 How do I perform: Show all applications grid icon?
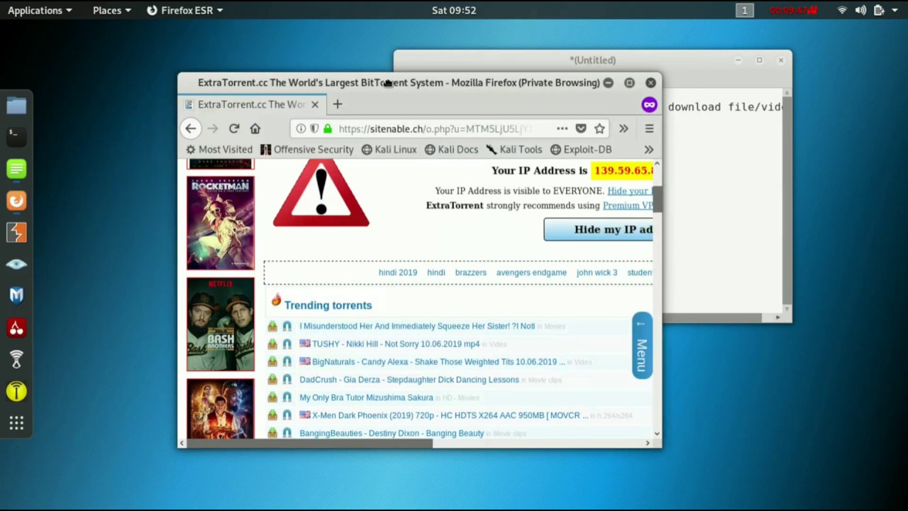(16, 424)
